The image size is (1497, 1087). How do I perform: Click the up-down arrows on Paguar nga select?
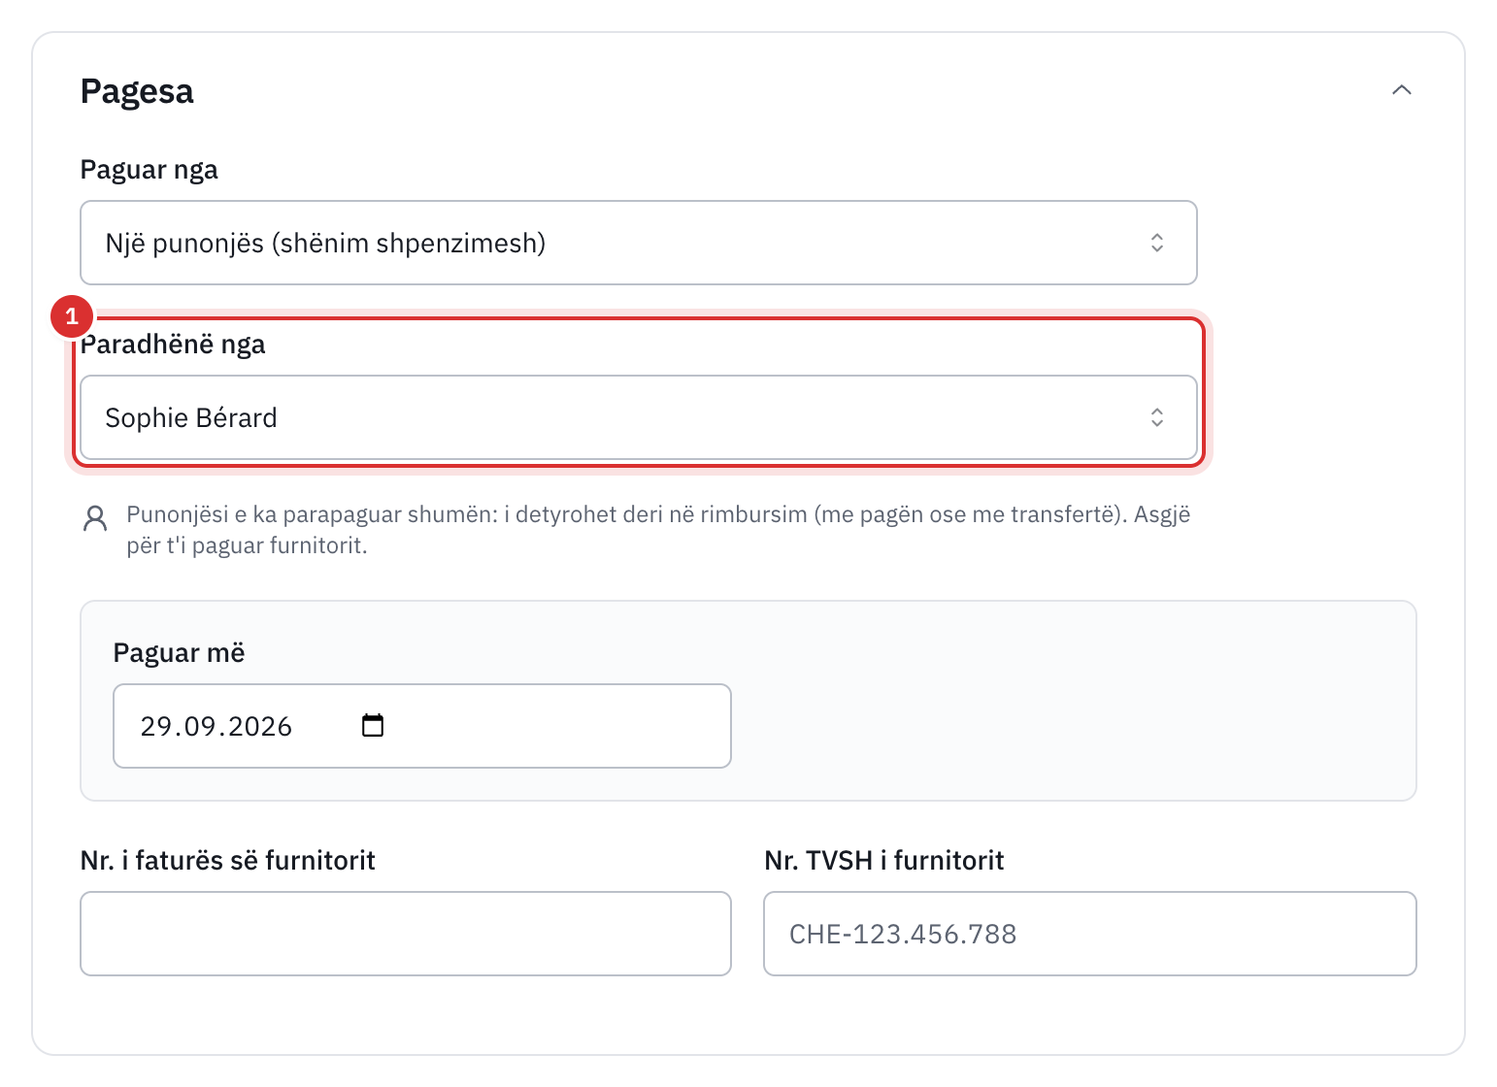tap(1157, 243)
